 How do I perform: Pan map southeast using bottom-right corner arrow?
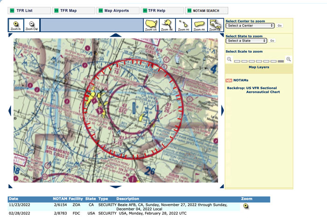click(222, 186)
